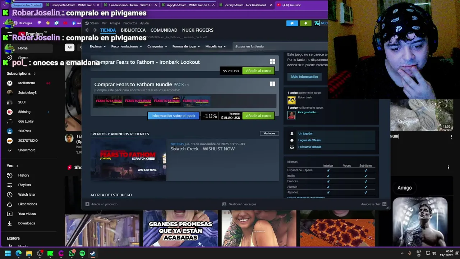This screenshot has height=259, width=460.
Task: Click platform icon on Ironbark Lookout purchase
Action: (272, 62)
